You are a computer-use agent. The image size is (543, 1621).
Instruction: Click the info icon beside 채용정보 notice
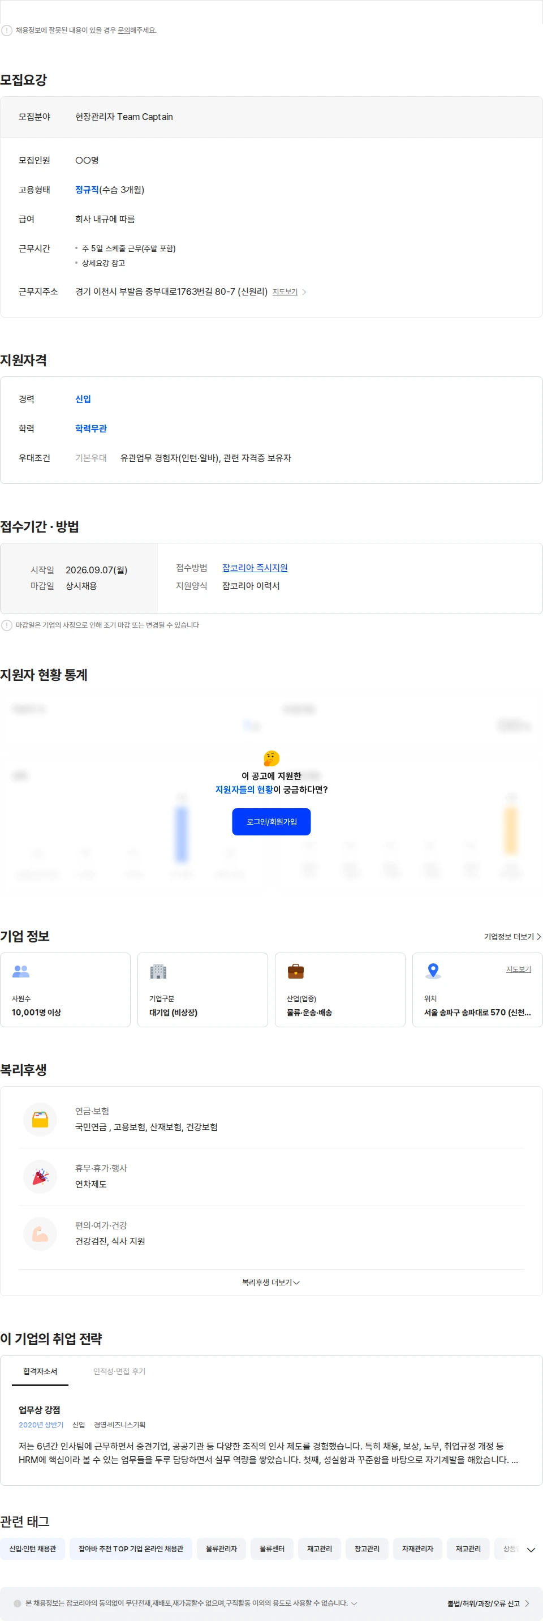pyautogui.click(x=7, y=30)
